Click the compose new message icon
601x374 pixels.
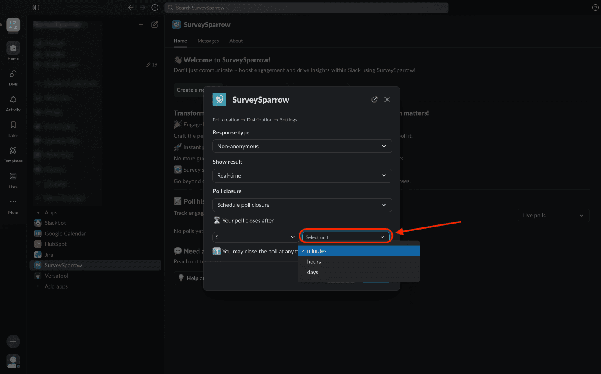(155, 25)
